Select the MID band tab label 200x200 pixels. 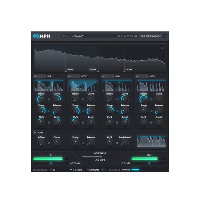117,76
